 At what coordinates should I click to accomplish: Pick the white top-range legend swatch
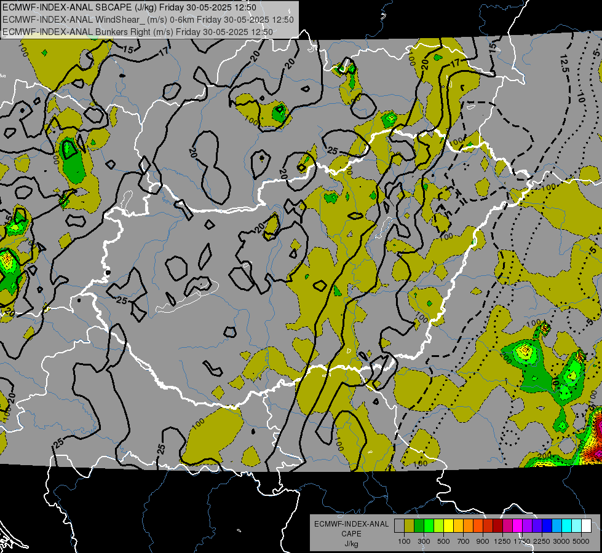coord(586,526)
